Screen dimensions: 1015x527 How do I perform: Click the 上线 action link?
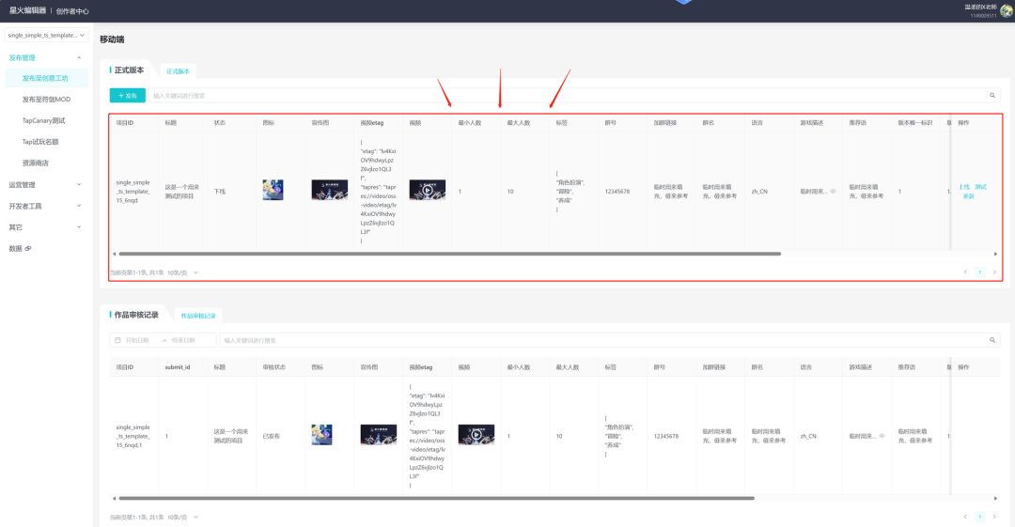point(964,187)
